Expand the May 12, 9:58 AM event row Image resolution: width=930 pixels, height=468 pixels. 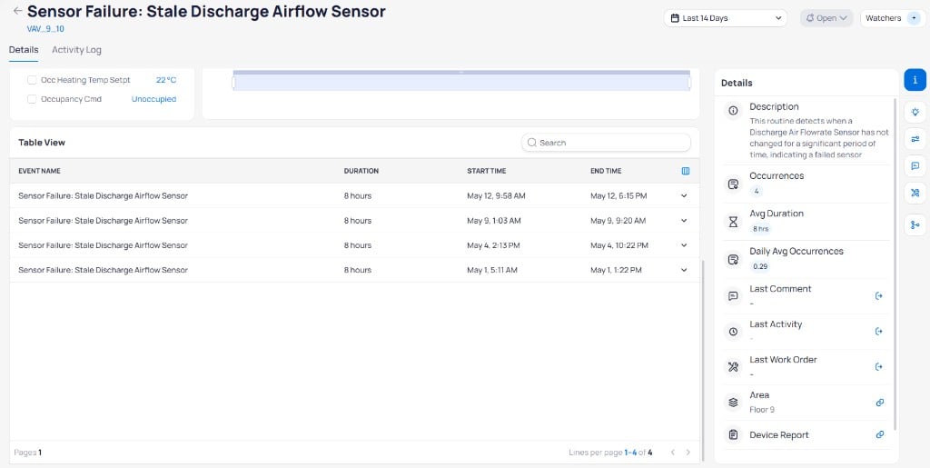coord(684,195)
